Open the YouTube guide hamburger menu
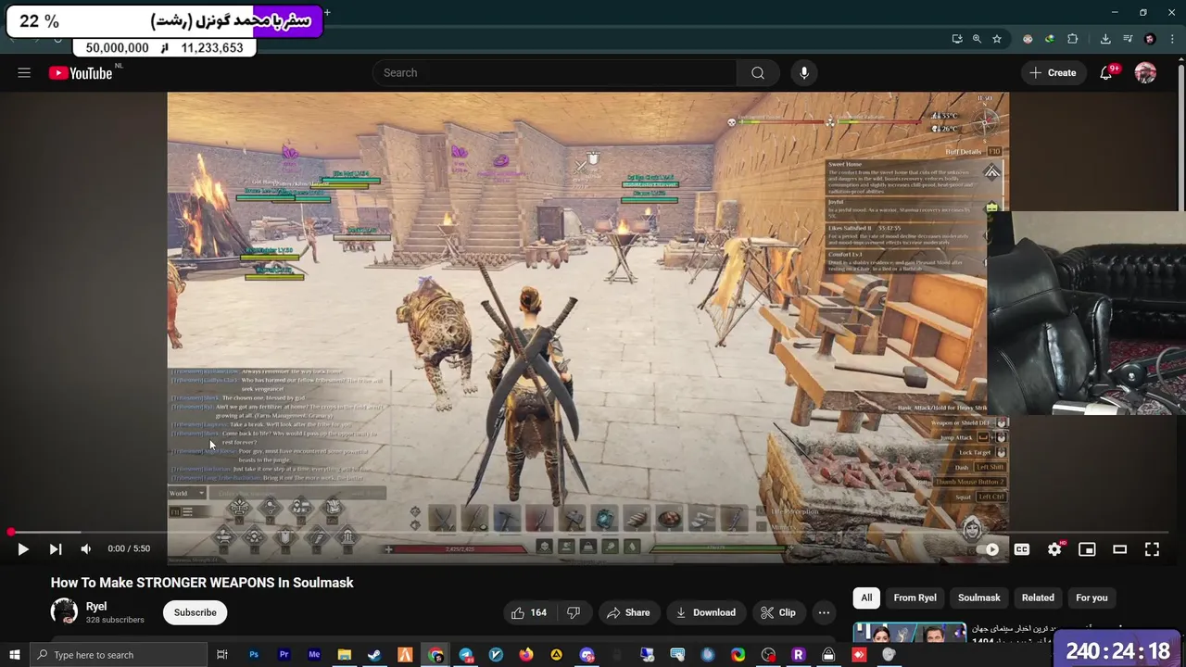This screenshot has width=1186, height=667. (x=24, y=73)
